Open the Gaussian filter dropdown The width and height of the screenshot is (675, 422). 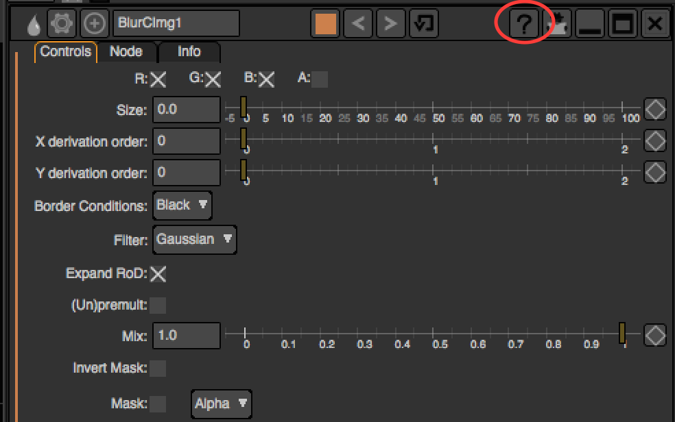(x=195, y=240)
